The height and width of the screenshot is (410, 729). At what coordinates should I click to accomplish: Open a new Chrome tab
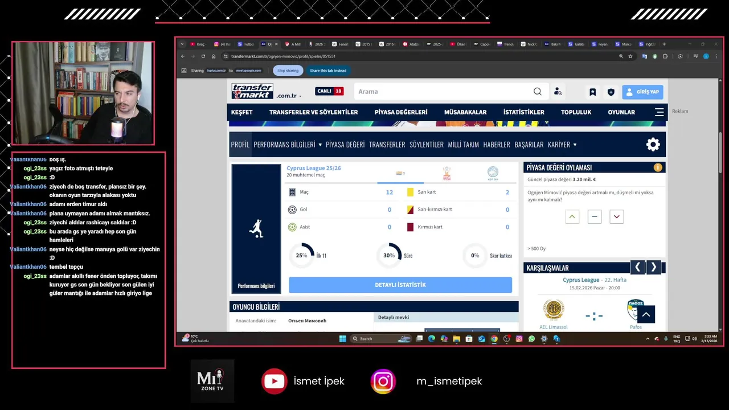point(664,44)
